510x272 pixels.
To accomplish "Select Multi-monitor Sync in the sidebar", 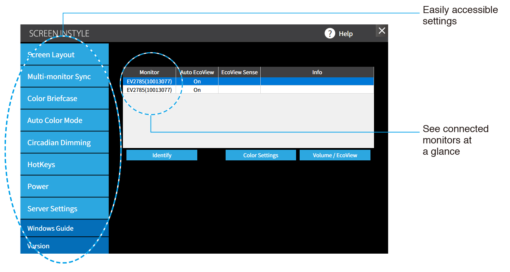I will click(64, 77).
